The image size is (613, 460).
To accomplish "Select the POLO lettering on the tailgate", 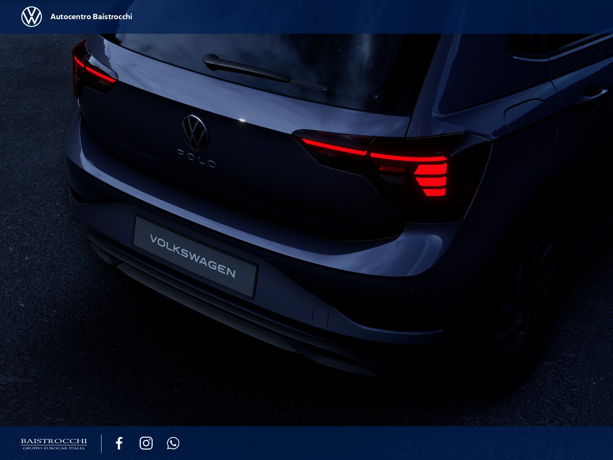I will [x=197, y=158].
